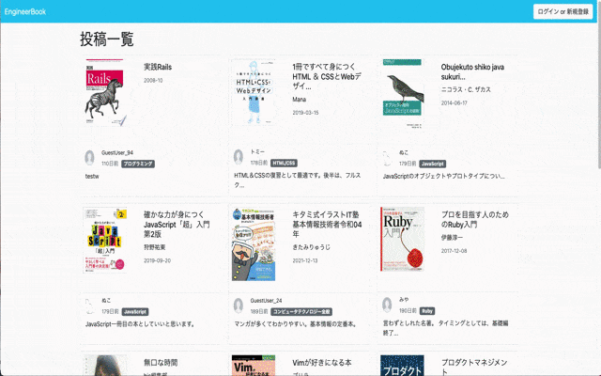Open the Obujekuto shiko java book cover
This screenshot has width=601, height=376.
point(403,93)
